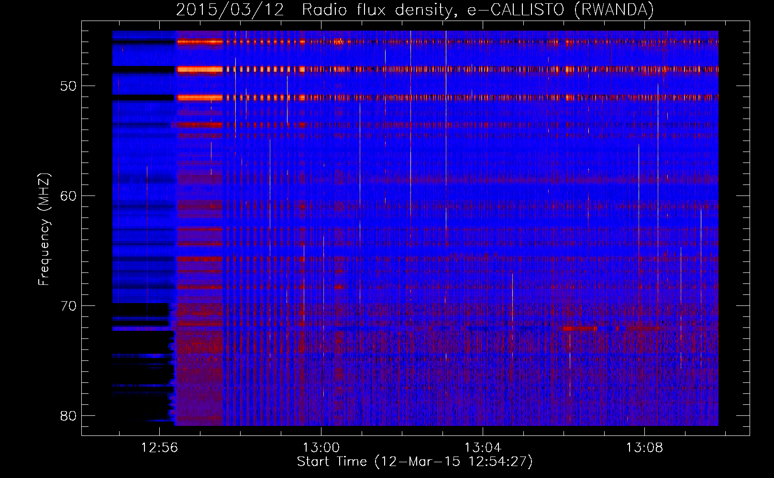Click the 60 frequency tick label

(68, 196)
